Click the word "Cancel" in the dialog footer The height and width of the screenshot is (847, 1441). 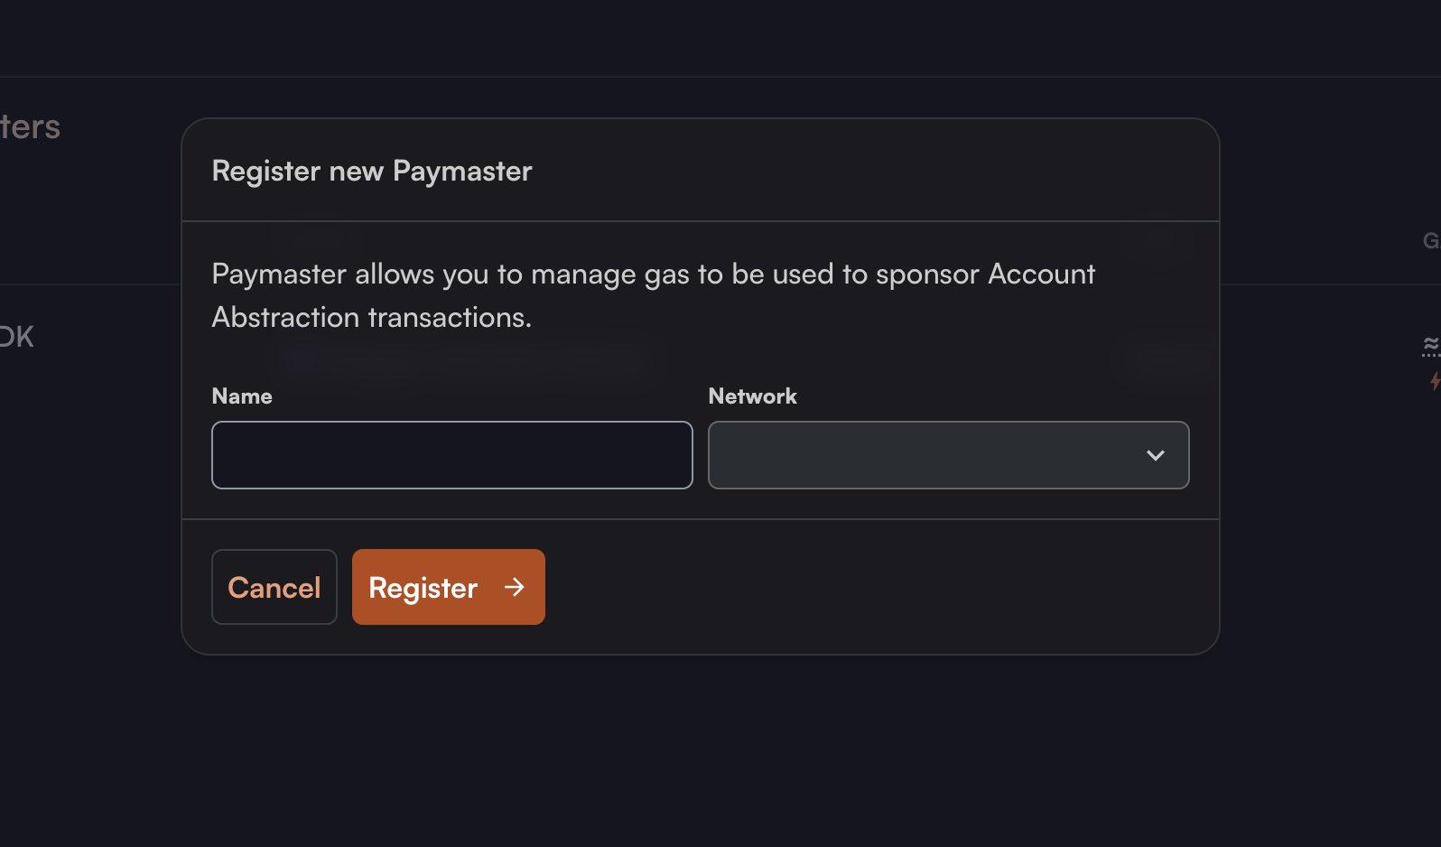pyautogui.click(x=274, y=588)
